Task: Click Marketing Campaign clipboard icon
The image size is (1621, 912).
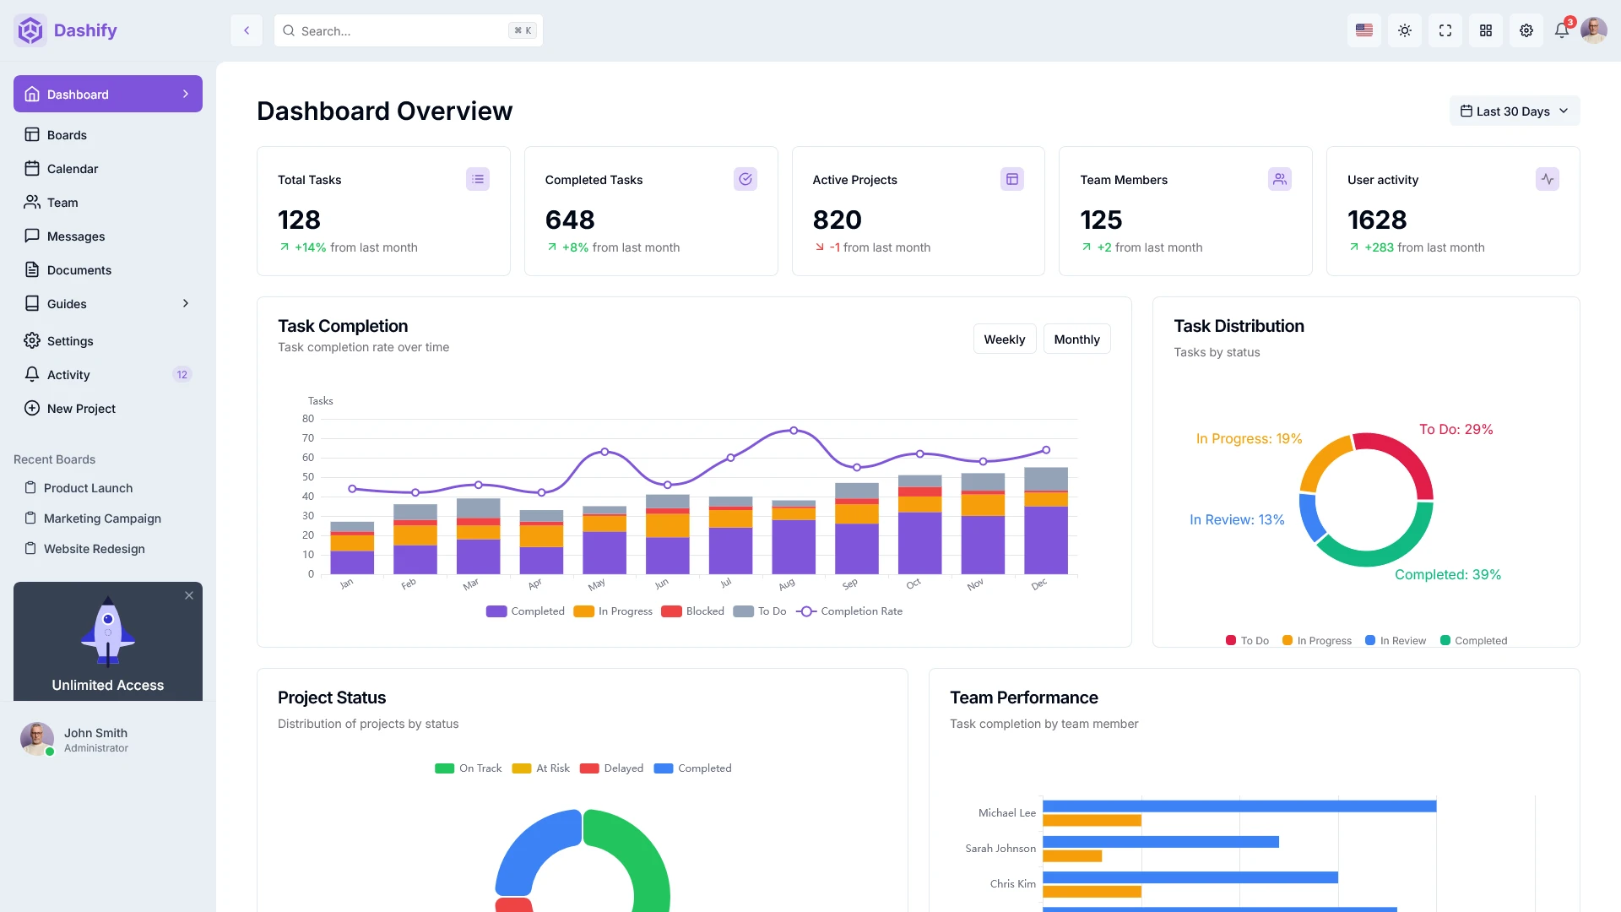Action: [30, 518]
